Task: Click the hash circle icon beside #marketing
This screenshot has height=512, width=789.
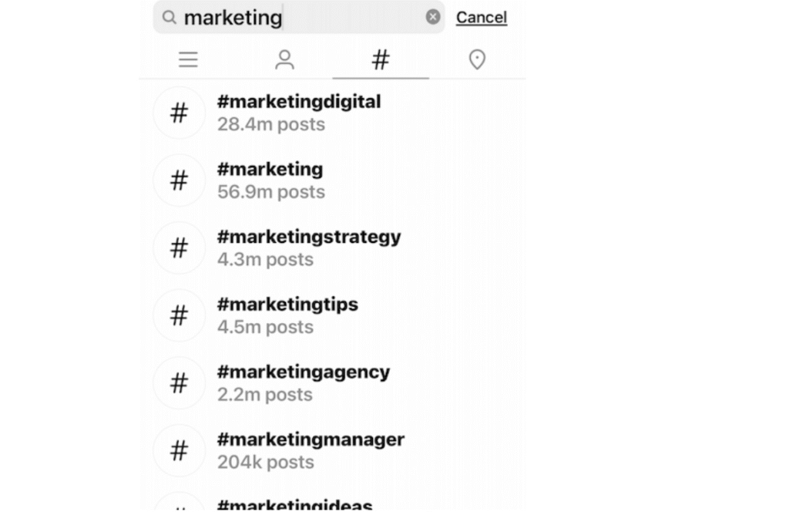Action: 179,180
